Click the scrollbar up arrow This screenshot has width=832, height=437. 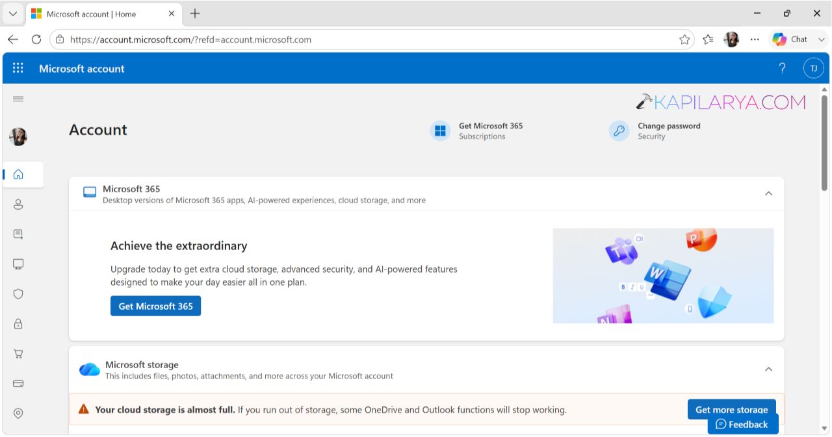(x=824, y=88)
